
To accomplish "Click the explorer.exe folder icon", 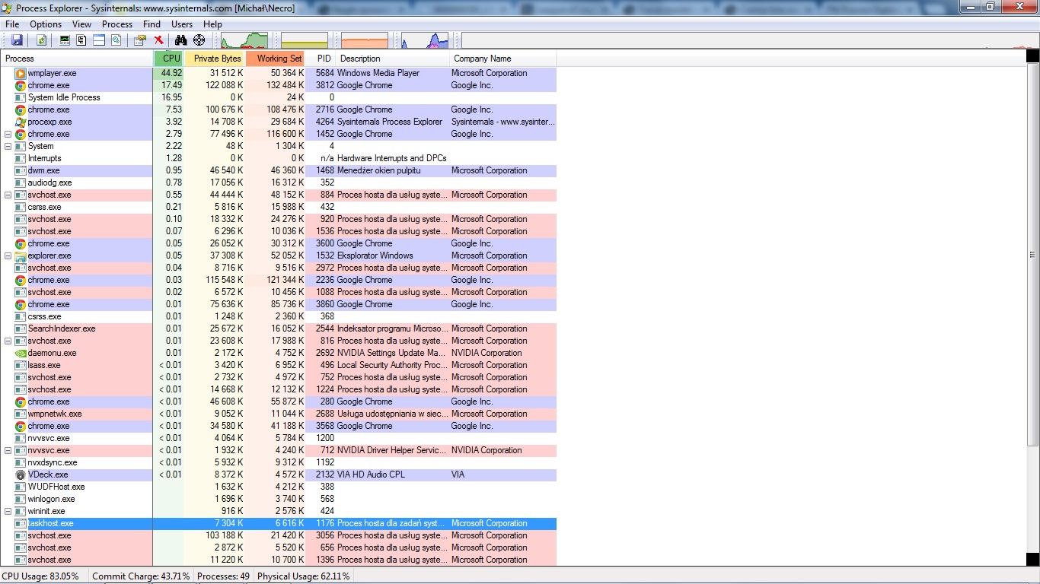I will [x=21, y=255].
